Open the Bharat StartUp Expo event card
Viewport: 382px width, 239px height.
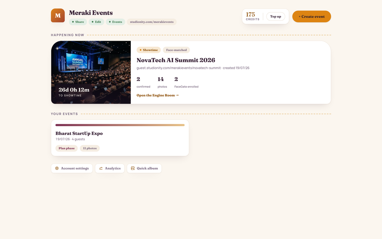click(120, 138)
